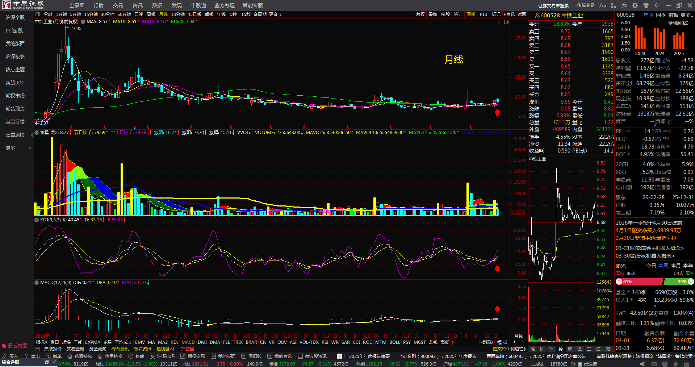
Task: Click the 返回 return button
Action: (x=522, y=14)
